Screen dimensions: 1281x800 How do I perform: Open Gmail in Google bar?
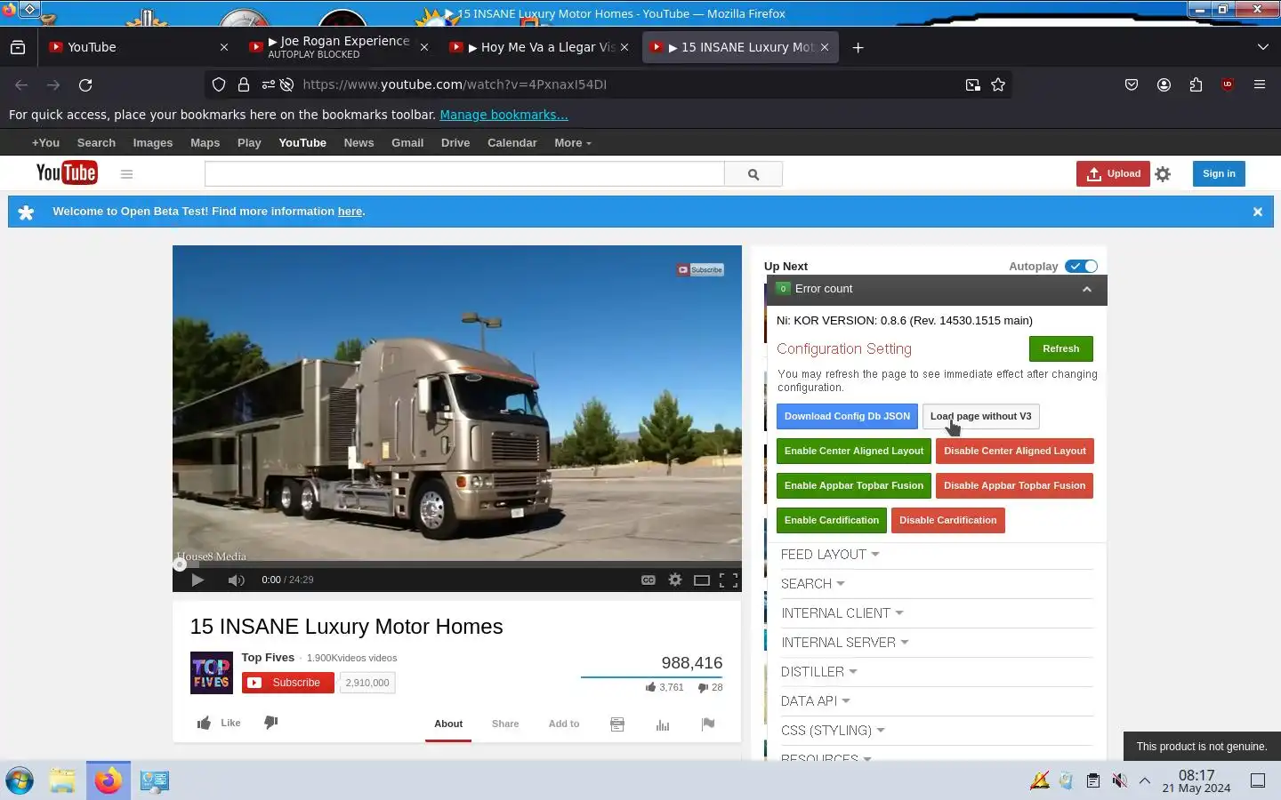(x=407, y=143)
